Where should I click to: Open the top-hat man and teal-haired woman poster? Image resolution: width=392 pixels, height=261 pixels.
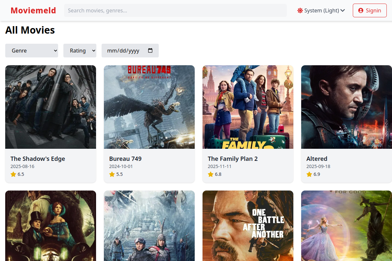coord(51,226)
